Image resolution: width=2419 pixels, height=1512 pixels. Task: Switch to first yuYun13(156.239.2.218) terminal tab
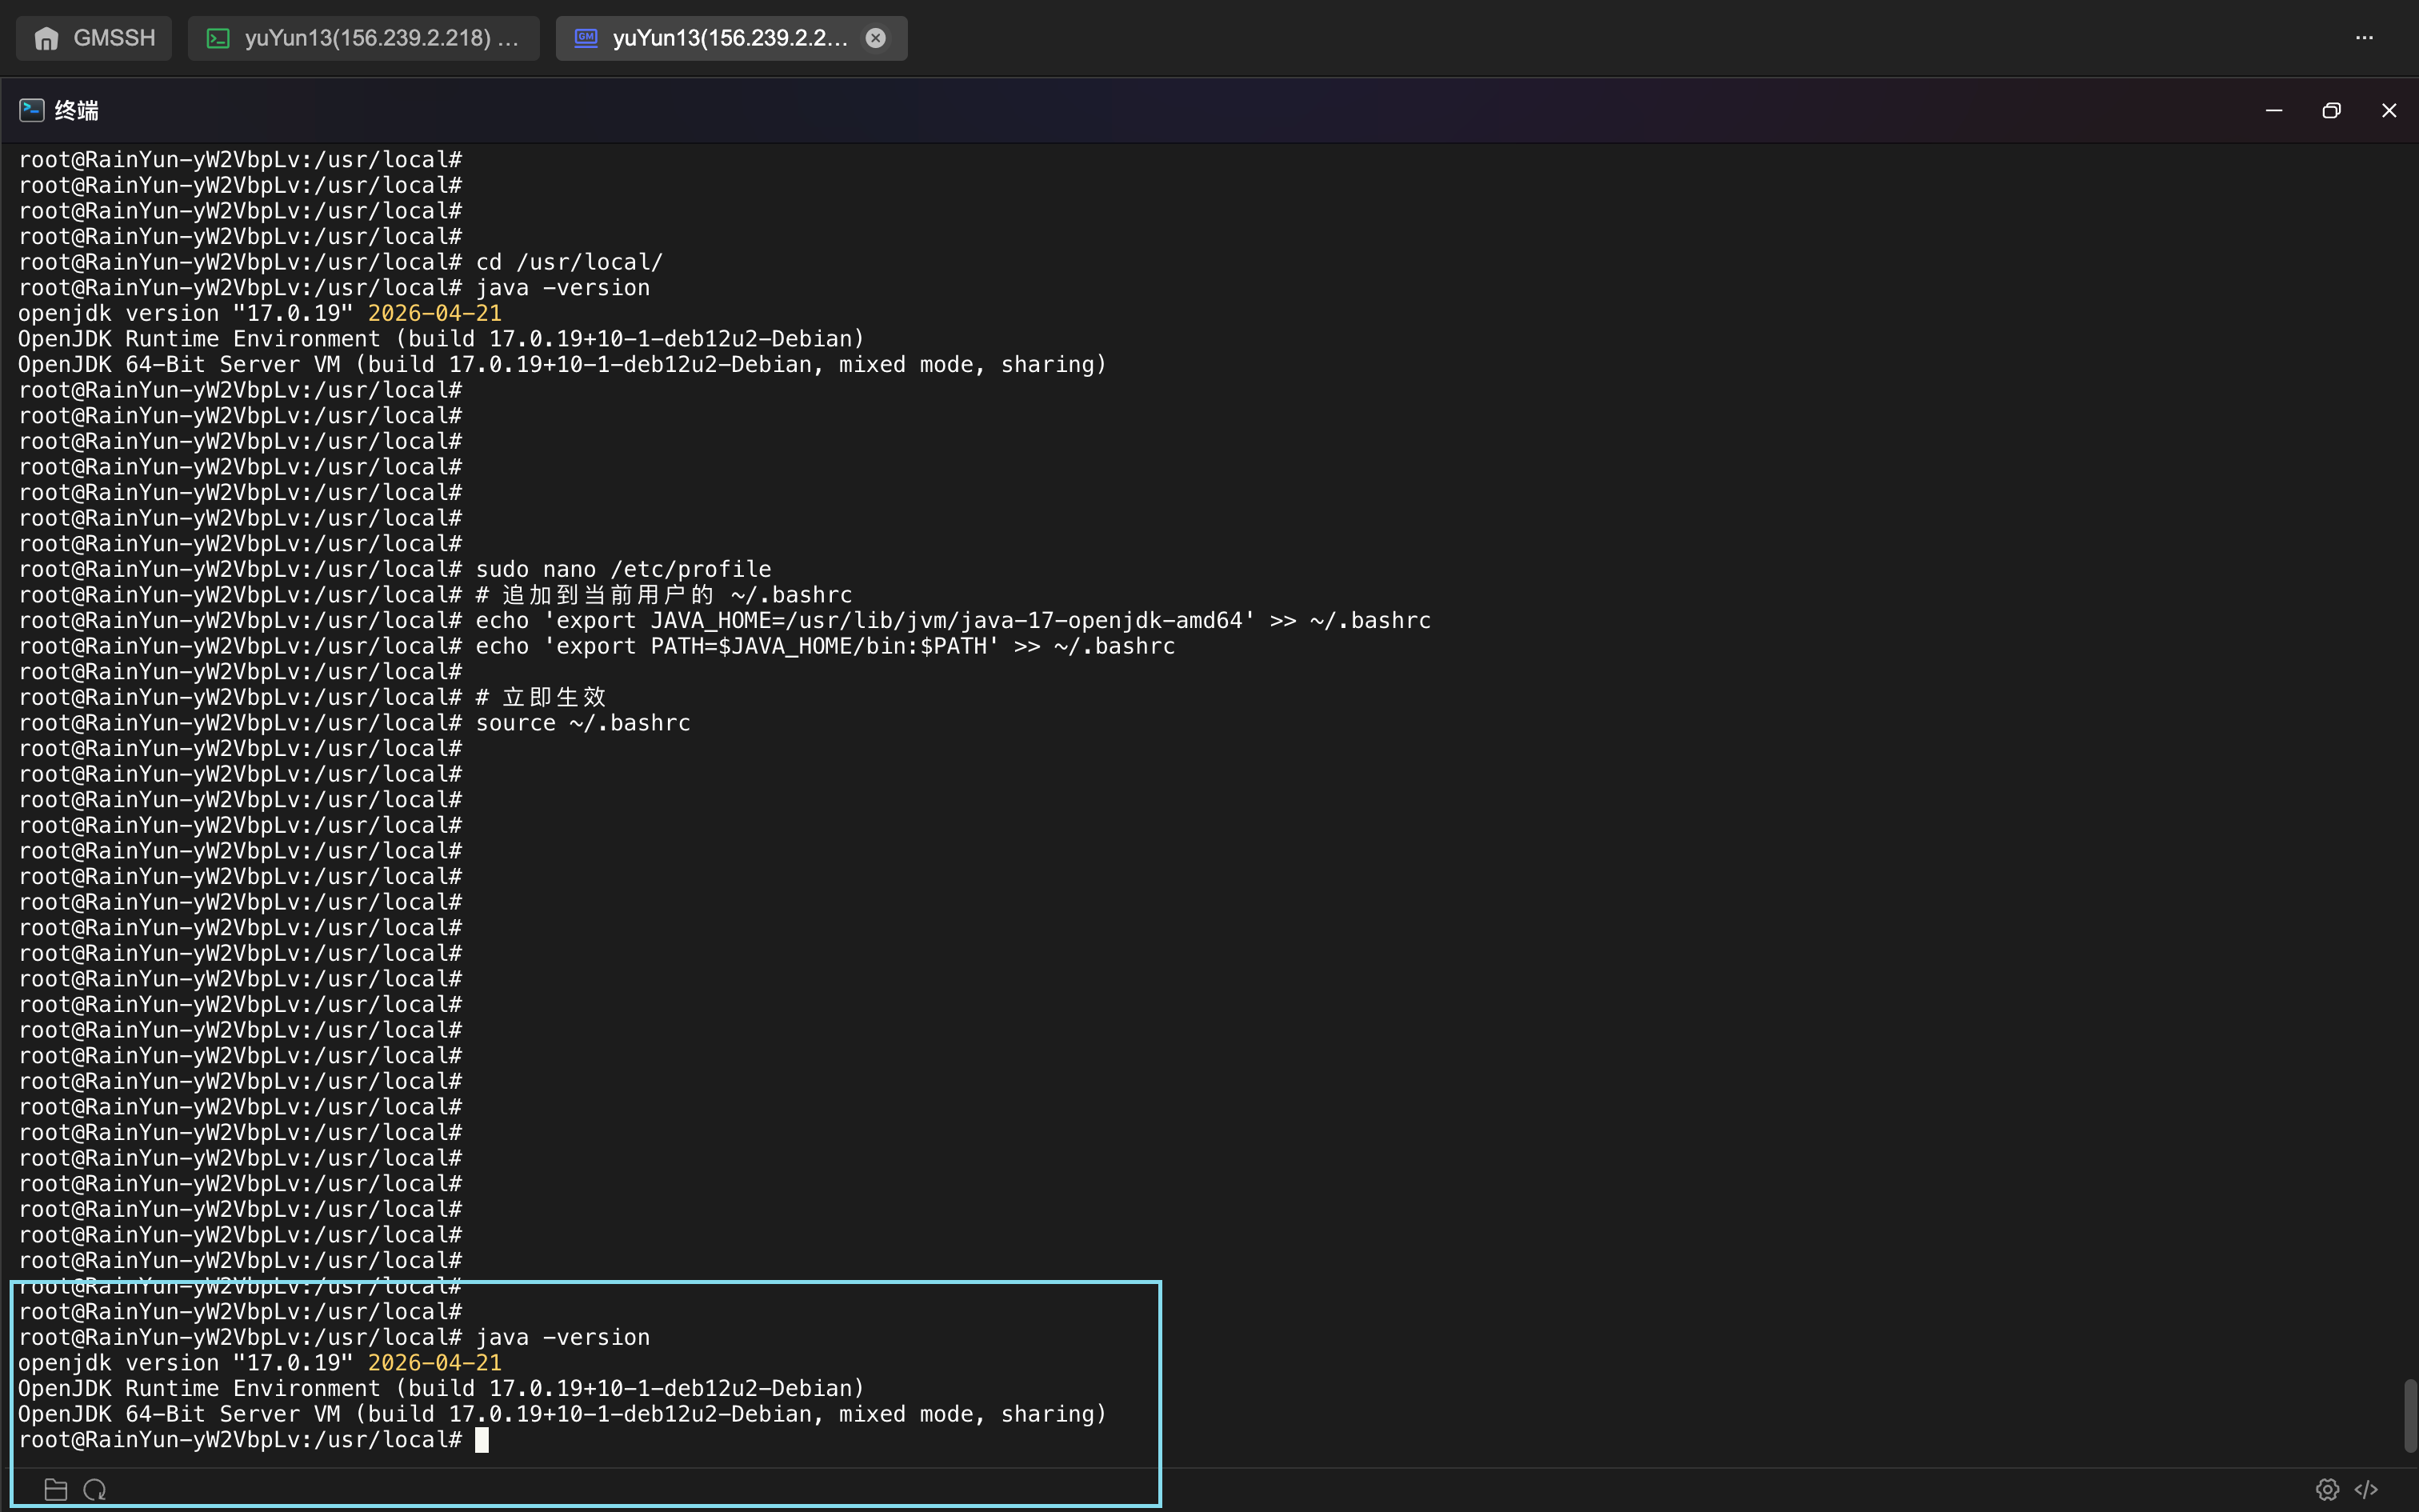coord(364,38)
